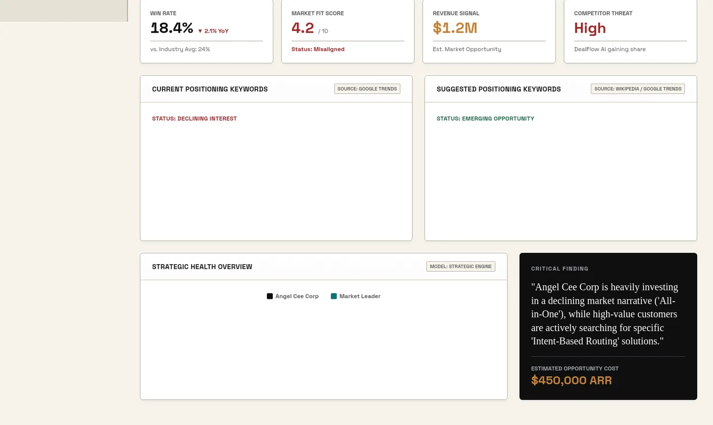The height and width of the screenshot is (425, 713).
Task: Click the Model: Strategic Engine badge
Action: tap(460, 267)
